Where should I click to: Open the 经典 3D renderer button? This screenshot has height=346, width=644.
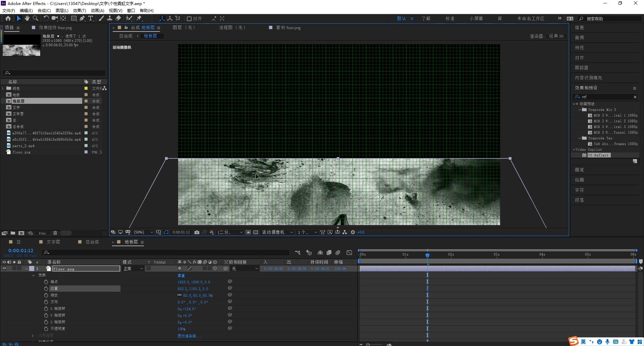coord(556,36)
